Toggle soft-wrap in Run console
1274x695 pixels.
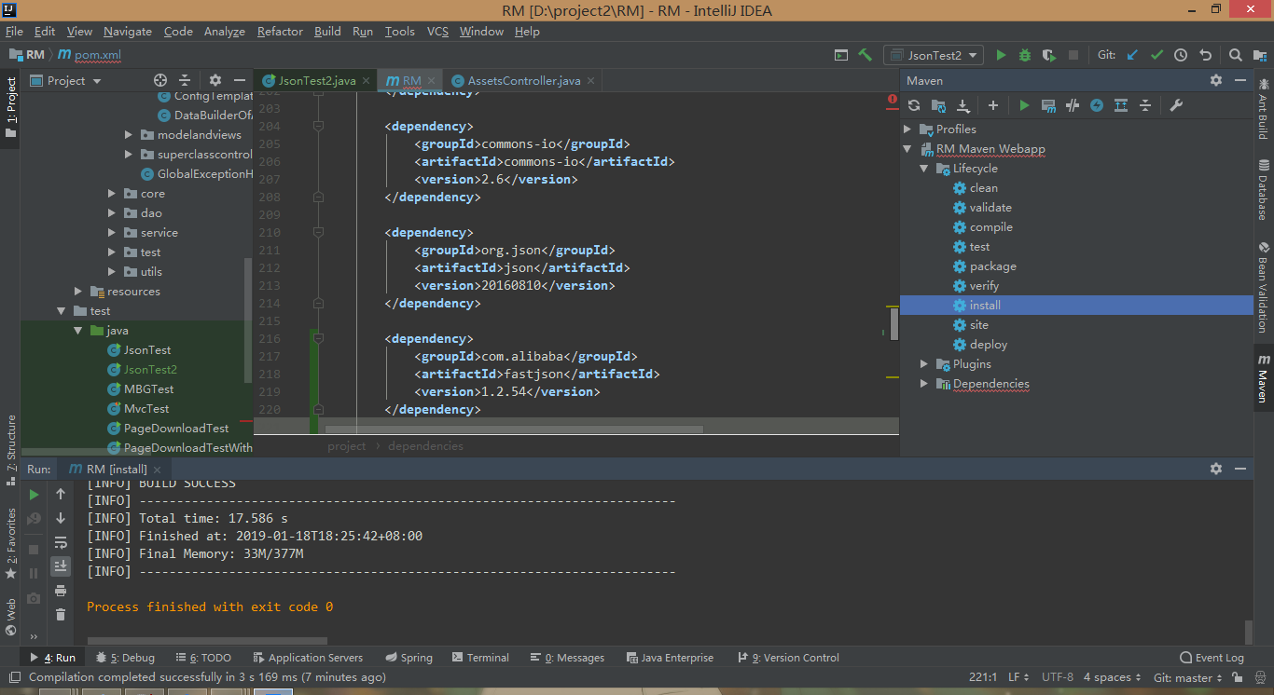(61, 542)
